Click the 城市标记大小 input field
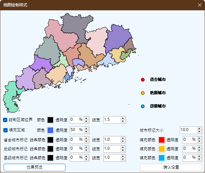 click(x=188, y=130)
